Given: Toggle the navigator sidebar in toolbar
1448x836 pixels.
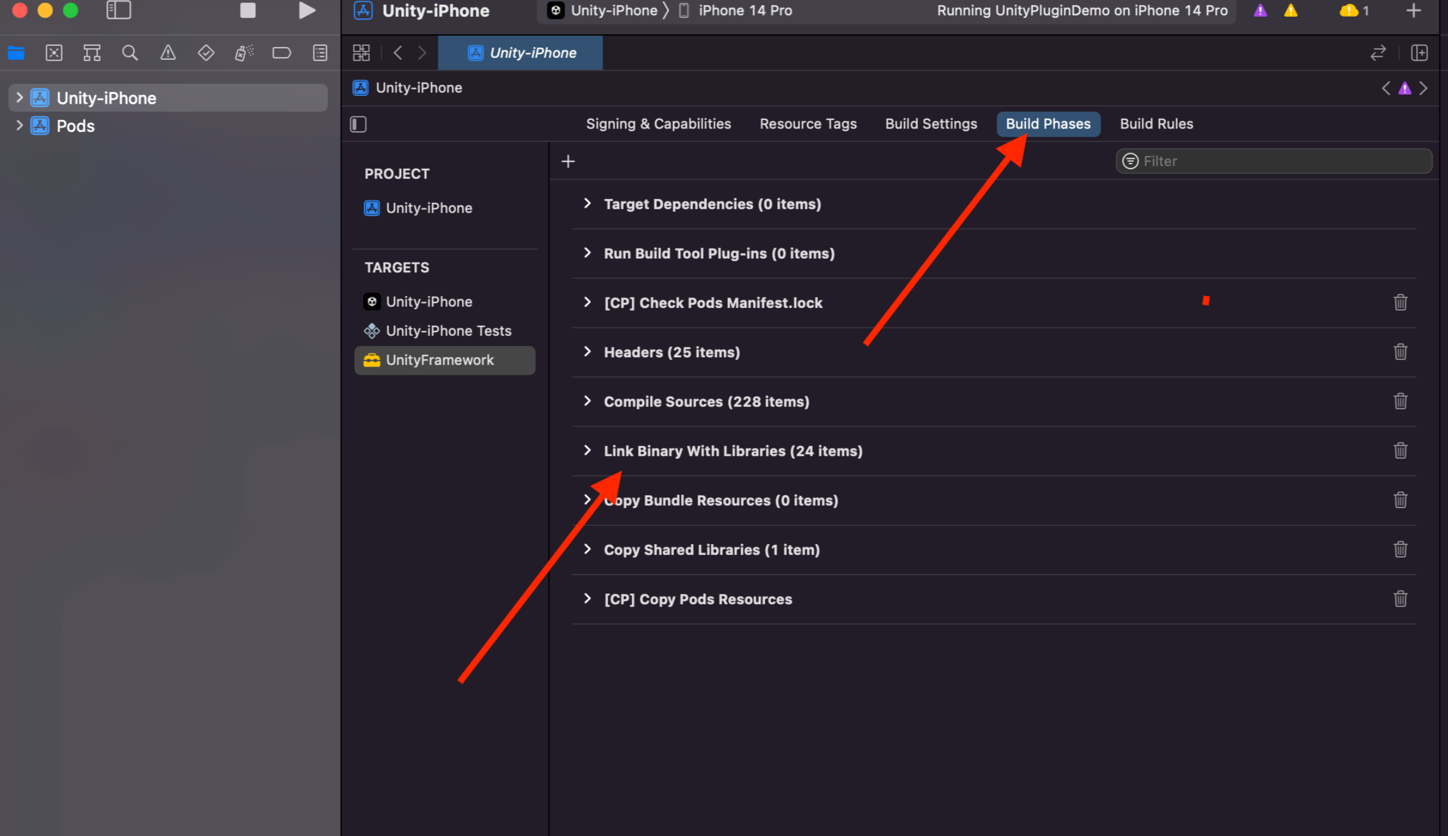Looking at the screenshot, I should pyautogui.click(x=119, y=10).
